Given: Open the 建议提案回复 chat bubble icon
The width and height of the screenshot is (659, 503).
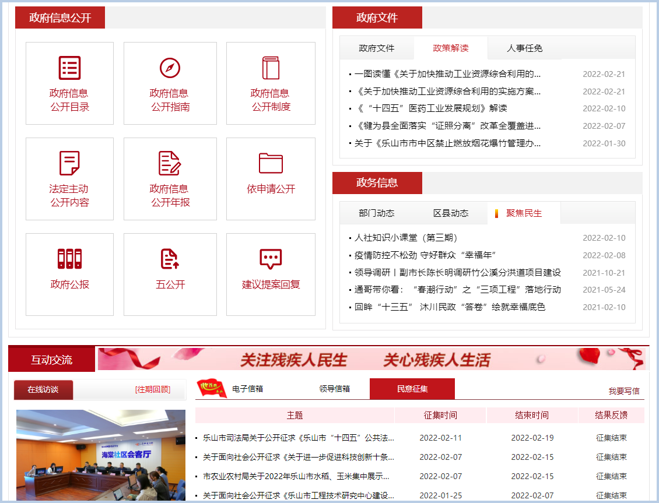Looking at the screenshot, I should (271, 259).
